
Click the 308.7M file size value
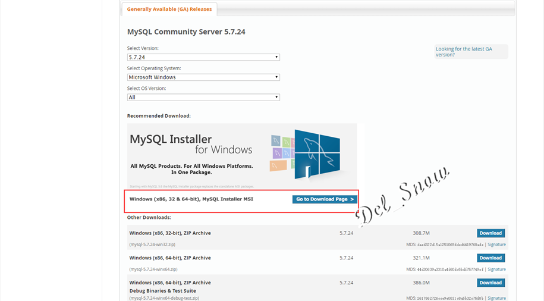[x=421, y=233]
